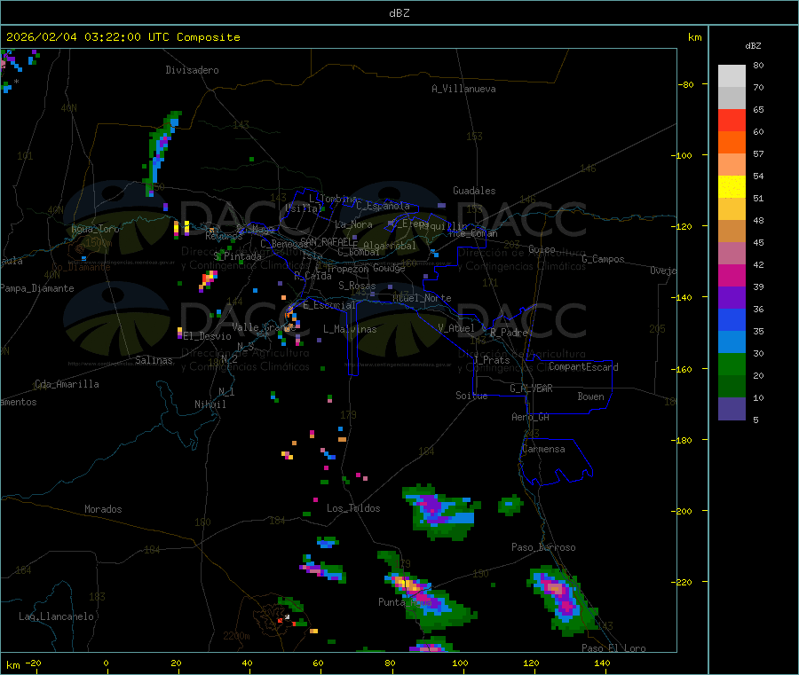Click the Goudge map label
799x675 pixels.
(x=390, y=268)
